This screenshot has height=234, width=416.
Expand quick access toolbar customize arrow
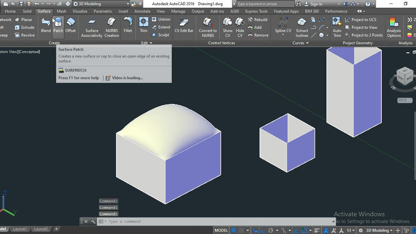140,4
